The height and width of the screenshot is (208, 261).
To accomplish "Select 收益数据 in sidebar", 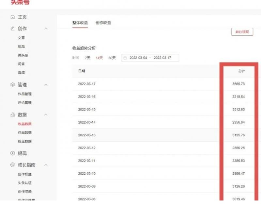I will [x=25, y=124].
